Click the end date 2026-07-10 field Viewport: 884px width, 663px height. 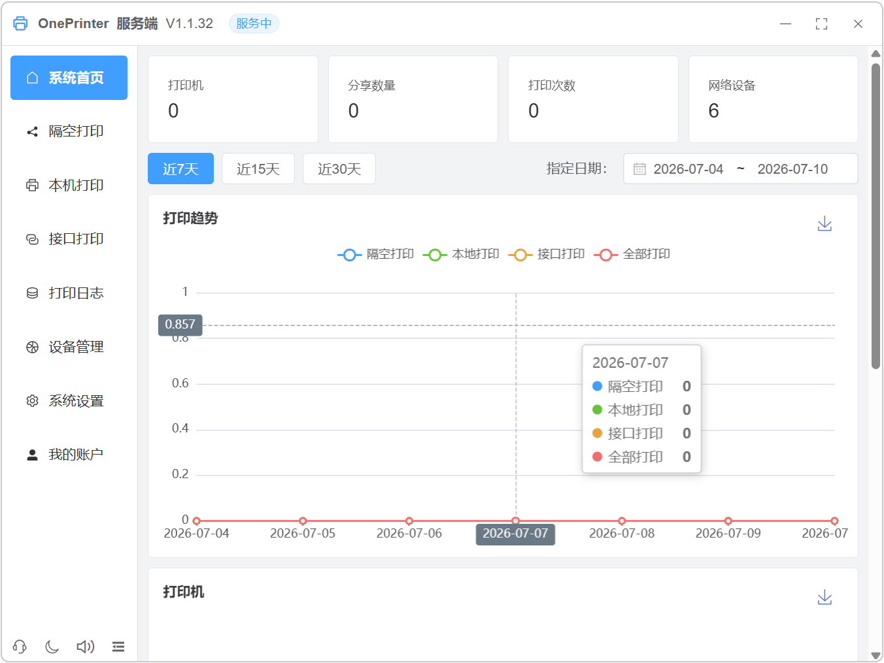coord(792,169)
